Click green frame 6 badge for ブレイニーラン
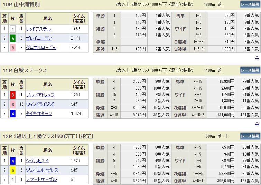Screen dimensions: 261x185 (x=13, y=39)
